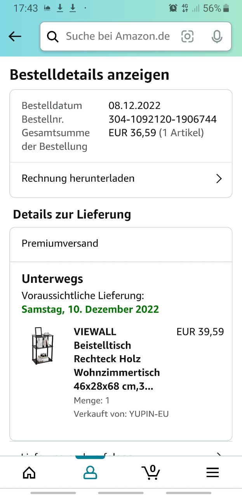
Task: Tap the Unterwegs delivery status heading
Action: (x=52, y=279)
